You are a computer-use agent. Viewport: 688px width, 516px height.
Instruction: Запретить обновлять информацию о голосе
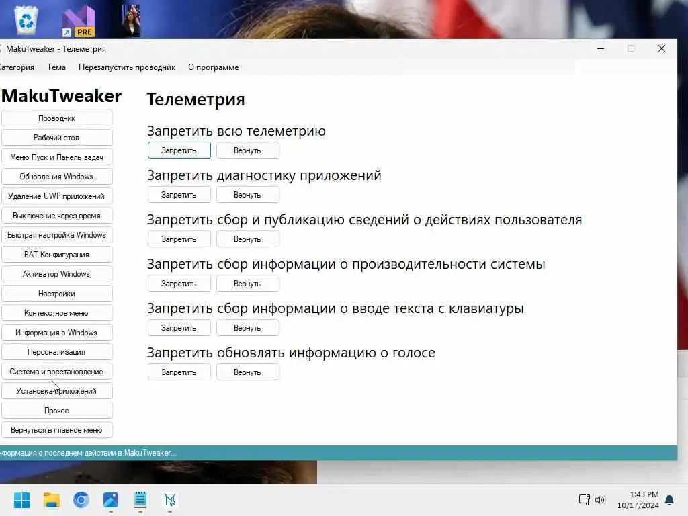coord(179,372)
